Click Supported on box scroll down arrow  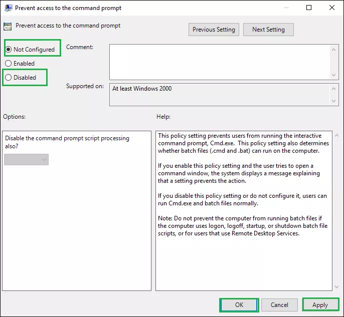click(x=333, y=101)
